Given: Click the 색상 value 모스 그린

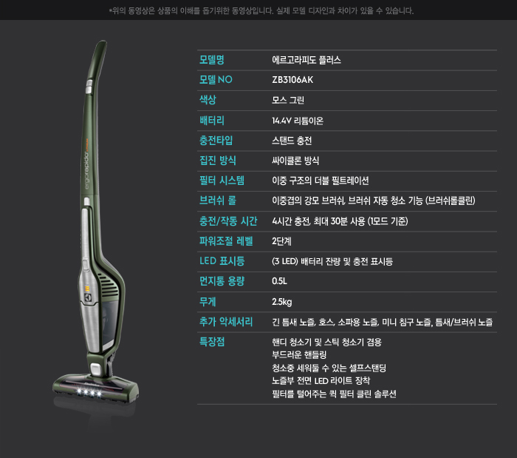Looking at the screenshot, I should [x=288, y=100].
